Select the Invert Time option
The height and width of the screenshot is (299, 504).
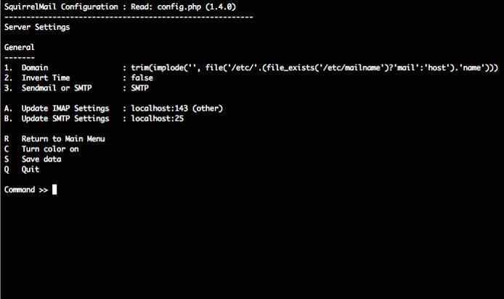point(46,77)
